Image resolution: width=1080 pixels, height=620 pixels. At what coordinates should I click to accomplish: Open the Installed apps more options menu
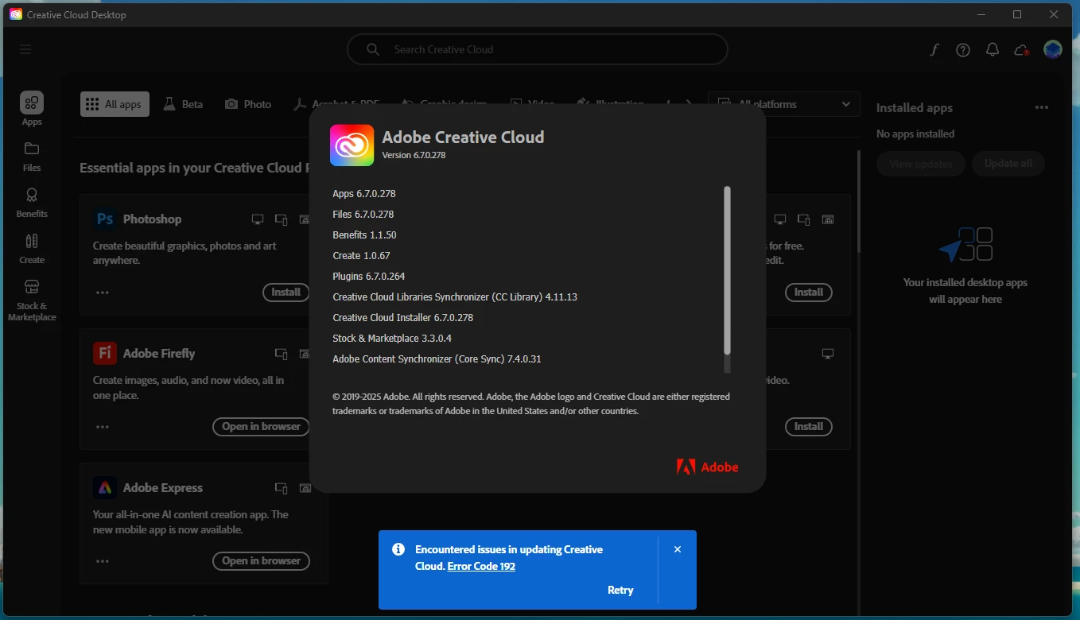point(1042,108)
